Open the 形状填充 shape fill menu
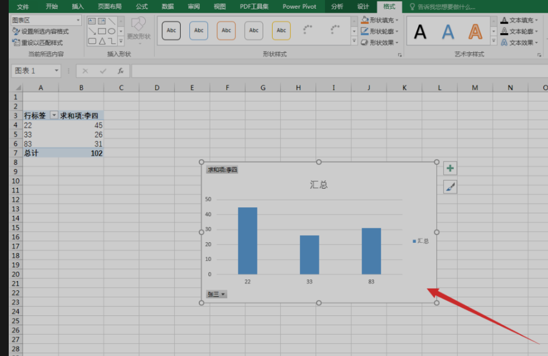This screenshot has width=548, height=356. pos(381,20)
